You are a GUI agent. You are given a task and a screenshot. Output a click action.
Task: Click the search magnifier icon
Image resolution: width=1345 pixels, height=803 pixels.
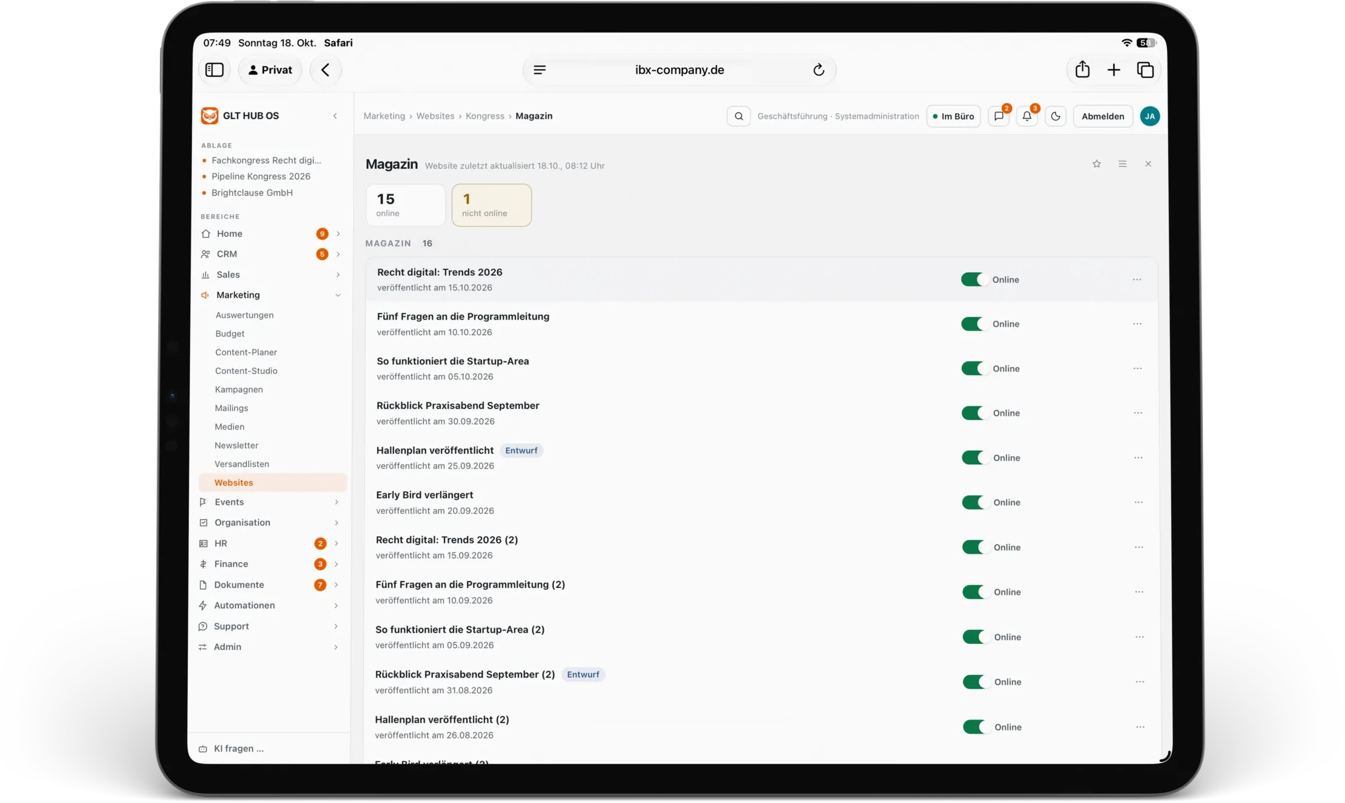click(739, 116)
